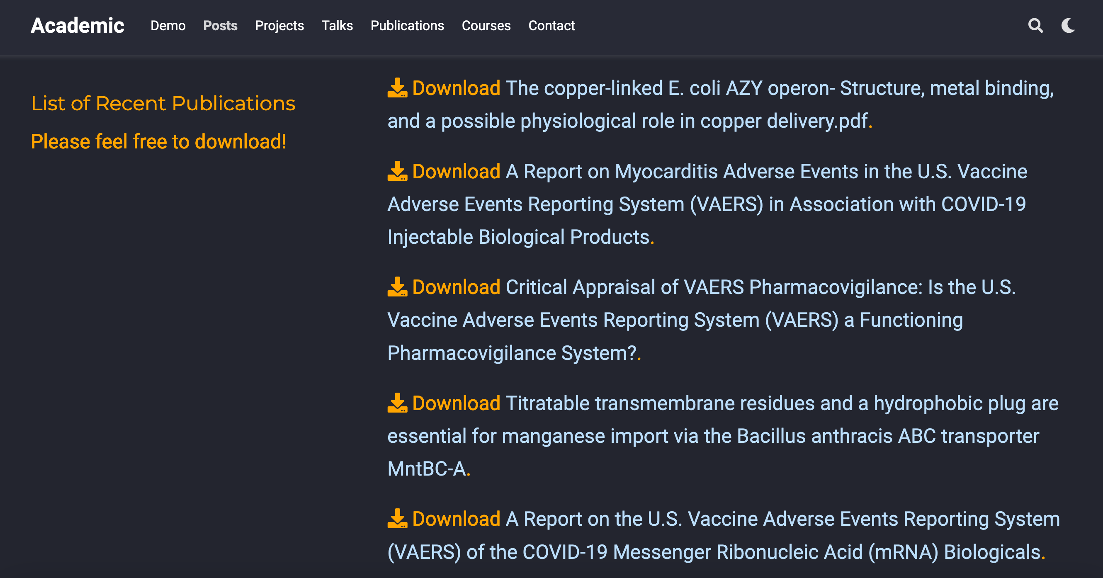This screenshot has width=1103, height=578.
Task: Open the Posts menu item
Action: tap(220, 26)
